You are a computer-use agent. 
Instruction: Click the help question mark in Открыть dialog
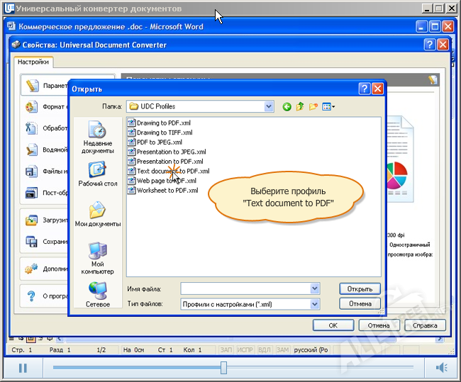click(364, 89)
